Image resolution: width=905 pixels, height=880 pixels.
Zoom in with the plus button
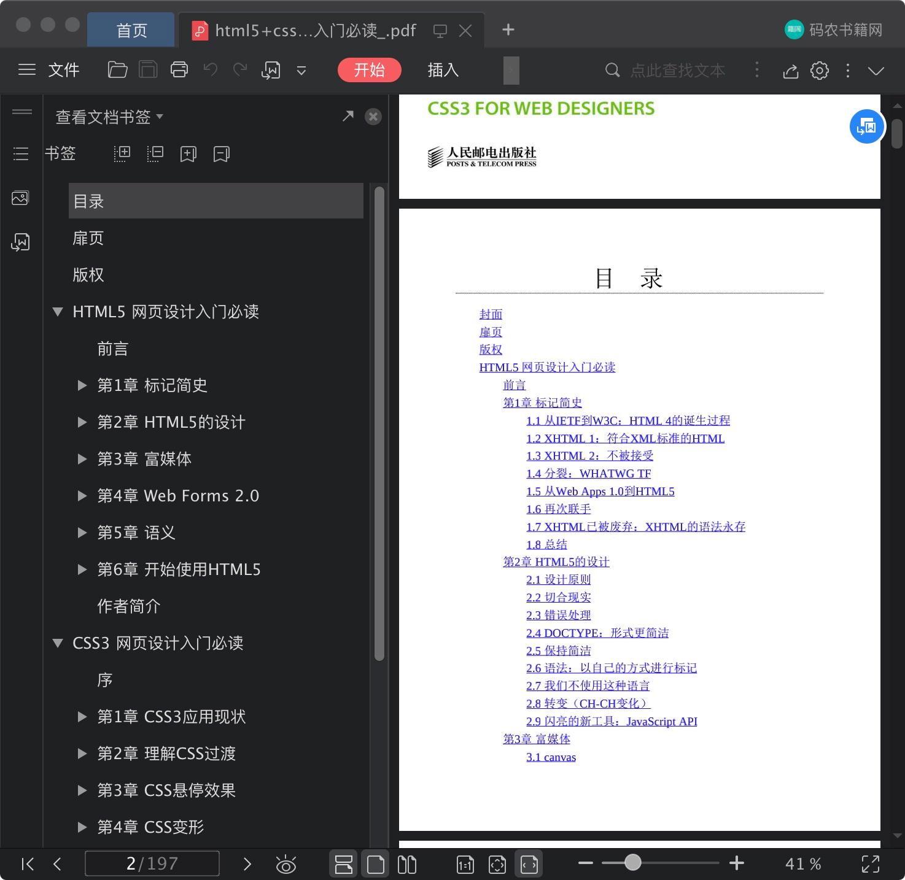click(737, 863)
